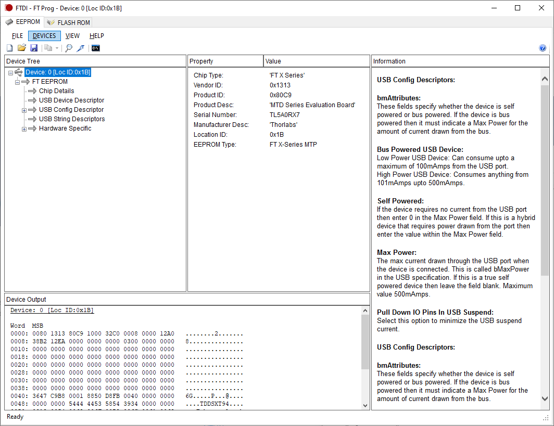Click the Information panel scroll down arrow

pyautogui.click(x=545, y=399)
